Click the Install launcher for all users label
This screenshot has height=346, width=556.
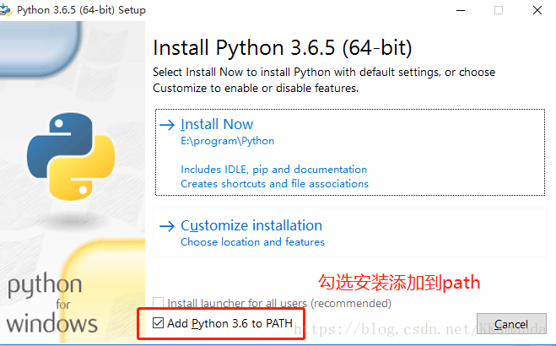click(279, 303)
